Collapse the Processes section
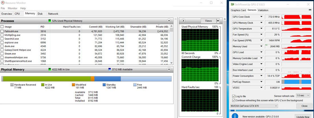The width and height of the screenshot is (314, 118). click(169, 21)
